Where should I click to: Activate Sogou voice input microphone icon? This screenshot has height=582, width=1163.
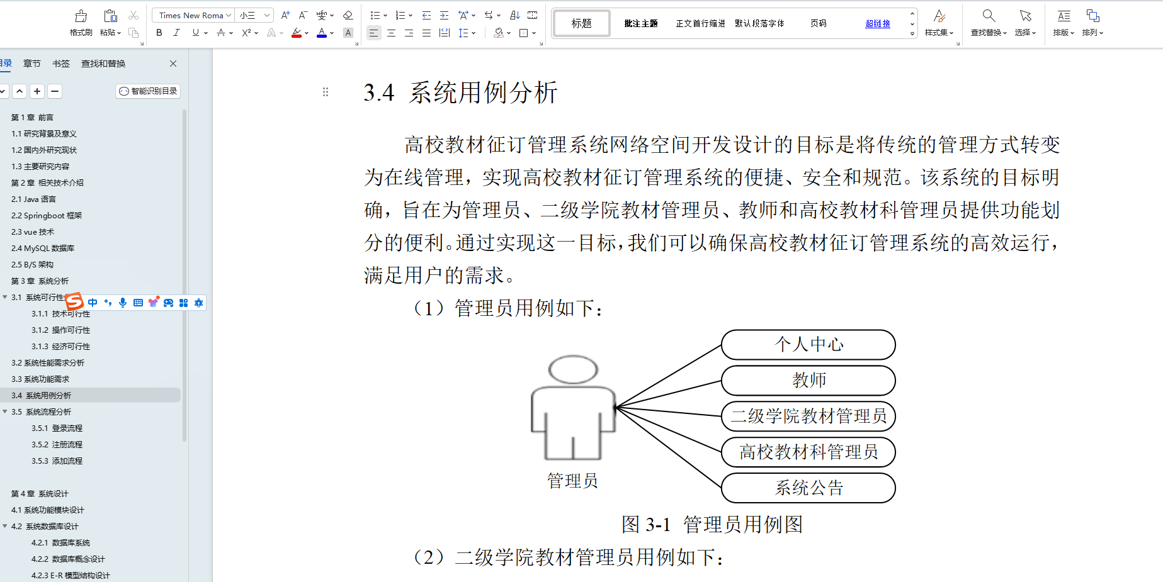123,303
